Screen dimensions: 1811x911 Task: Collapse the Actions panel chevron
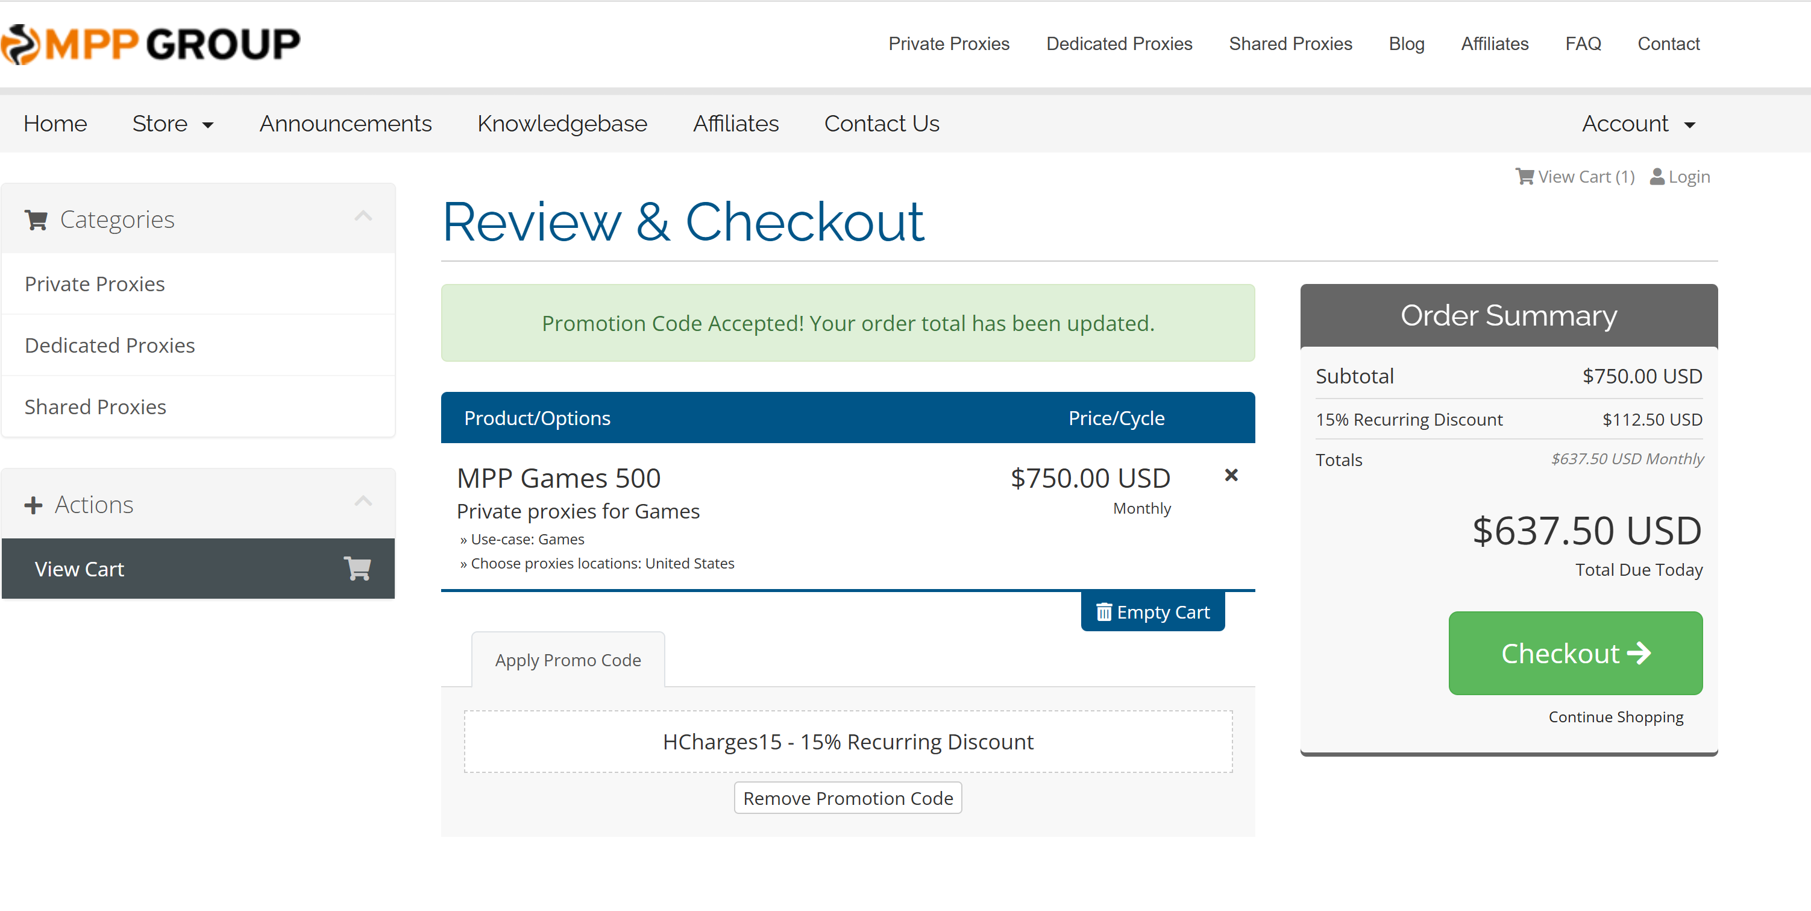(363, 501)
